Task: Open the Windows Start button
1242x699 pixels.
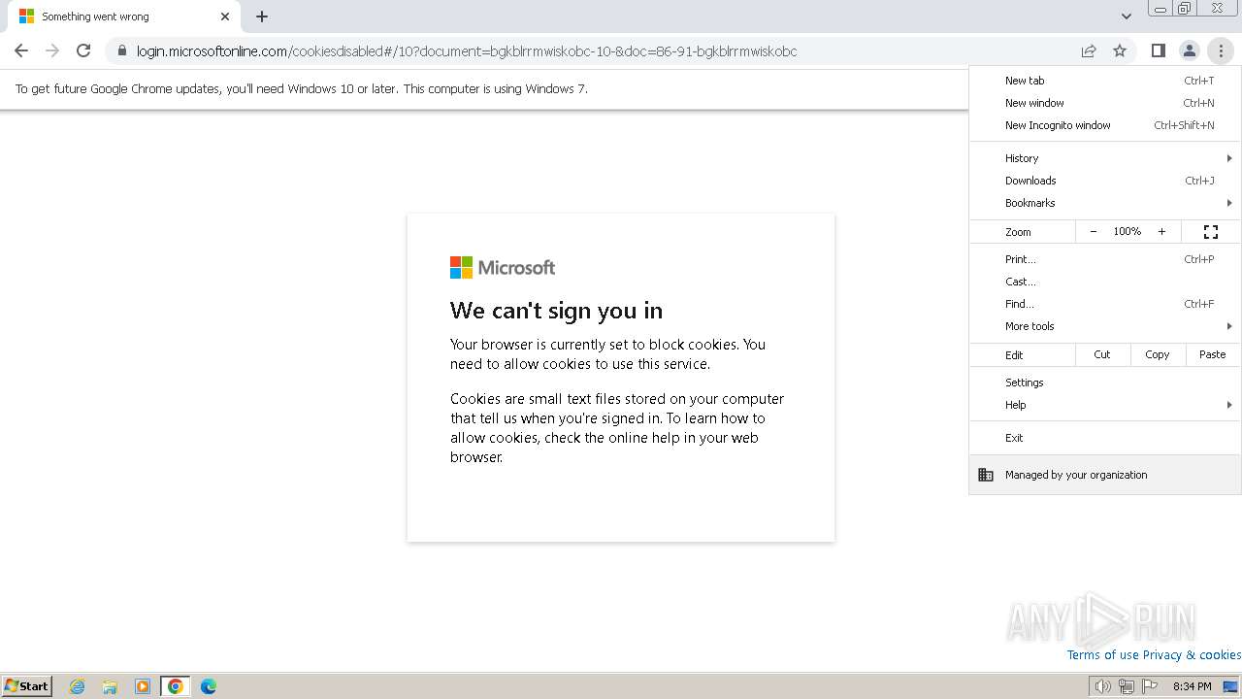Action: 27,686
